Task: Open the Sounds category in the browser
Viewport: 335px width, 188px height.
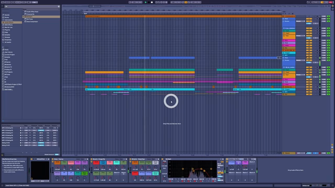Action: (x=7, y=15)
